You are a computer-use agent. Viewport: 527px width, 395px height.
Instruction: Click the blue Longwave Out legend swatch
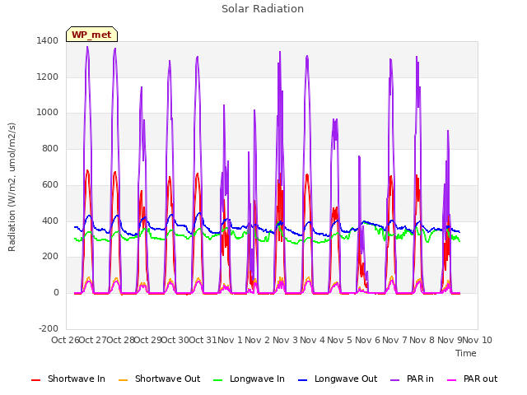tap(303, 380)
